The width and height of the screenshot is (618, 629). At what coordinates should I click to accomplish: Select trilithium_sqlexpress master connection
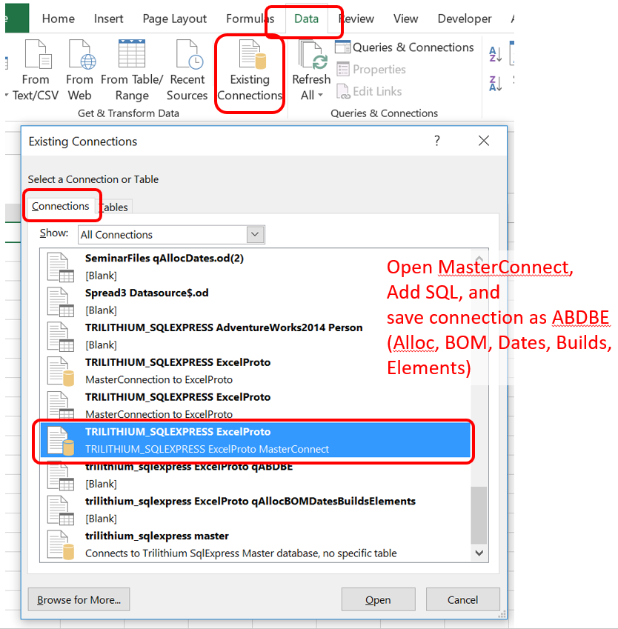pyautogui.click(x=255, y=545)
